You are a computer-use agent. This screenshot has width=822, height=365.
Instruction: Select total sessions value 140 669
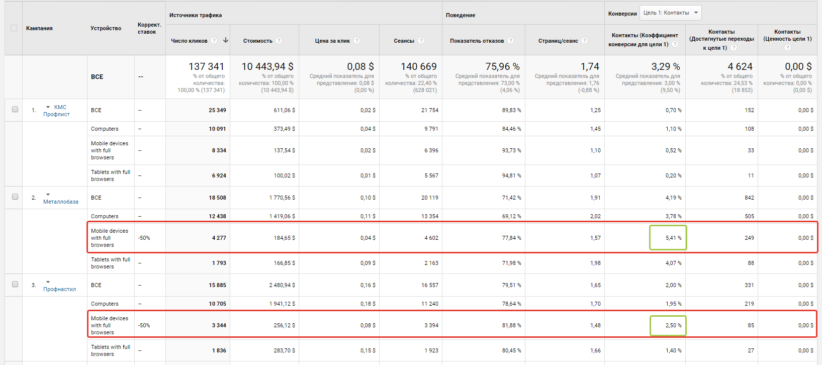tap(419, 66)
